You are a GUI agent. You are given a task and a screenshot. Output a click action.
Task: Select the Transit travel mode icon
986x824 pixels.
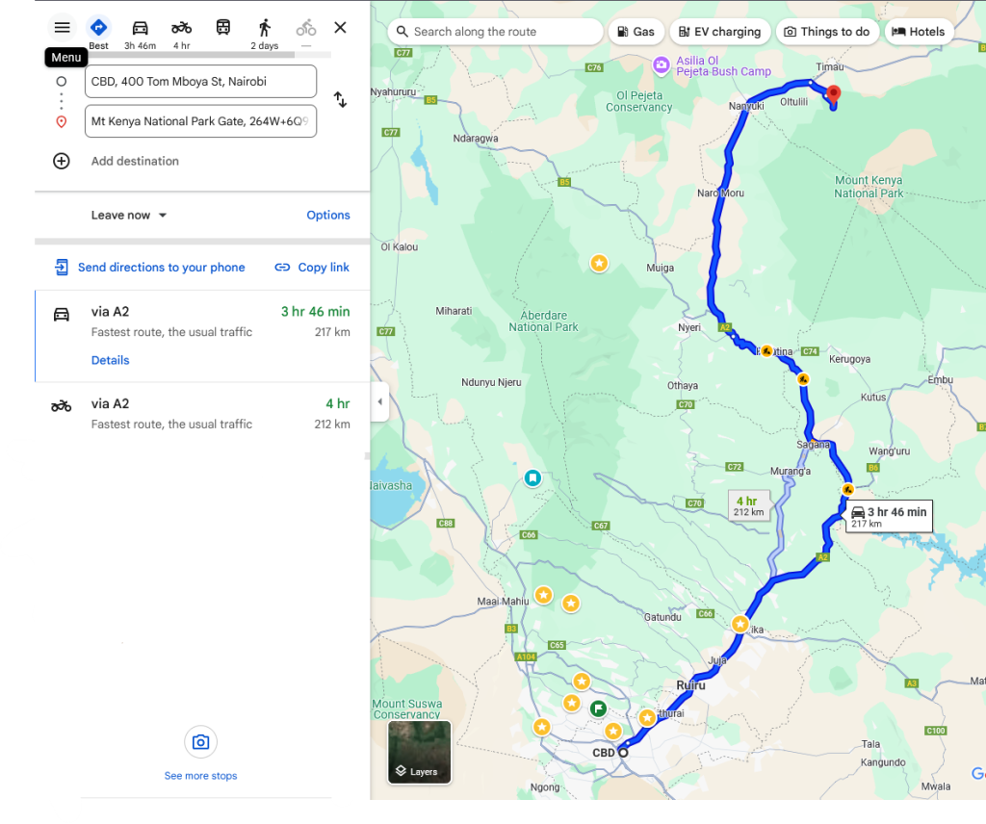tap(223, 28)
